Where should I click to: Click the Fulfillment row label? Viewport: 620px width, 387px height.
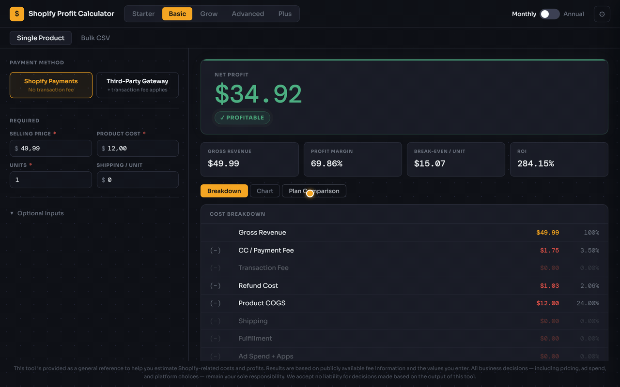[255, 339]
